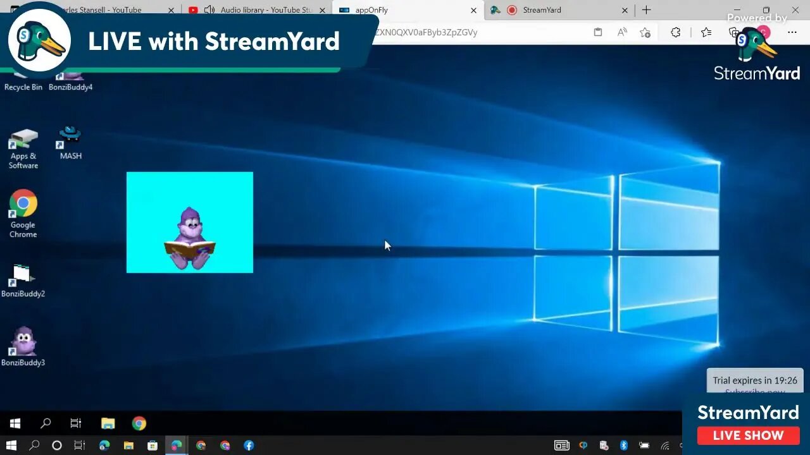This screenshot has height=455, width=810.
Task: Open the news widget tray icon
Action: pyautogui.click(x=561, y=446)
